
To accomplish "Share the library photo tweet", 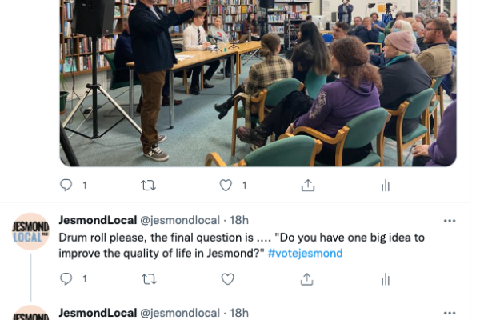I will pyautogui.click(x=308, y=186).
